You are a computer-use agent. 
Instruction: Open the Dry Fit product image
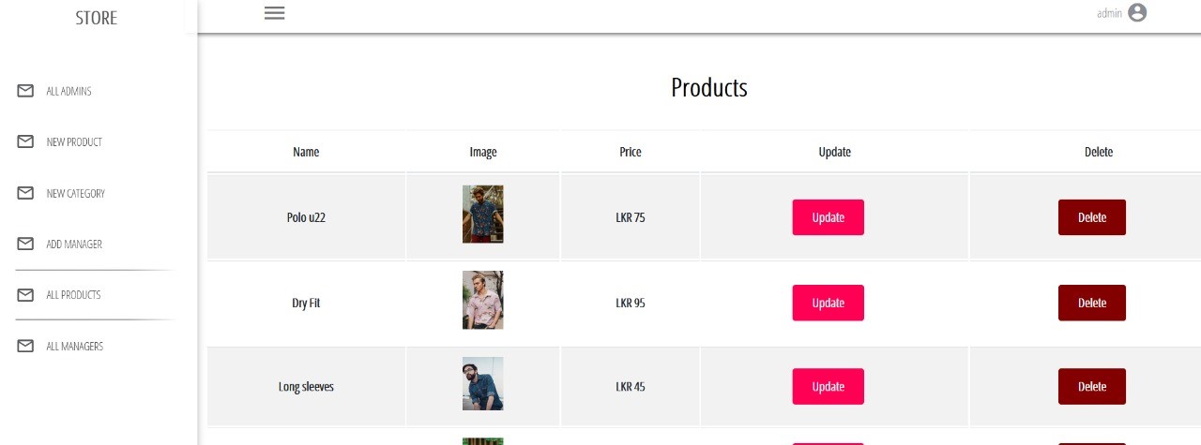(x=482, y=300)
